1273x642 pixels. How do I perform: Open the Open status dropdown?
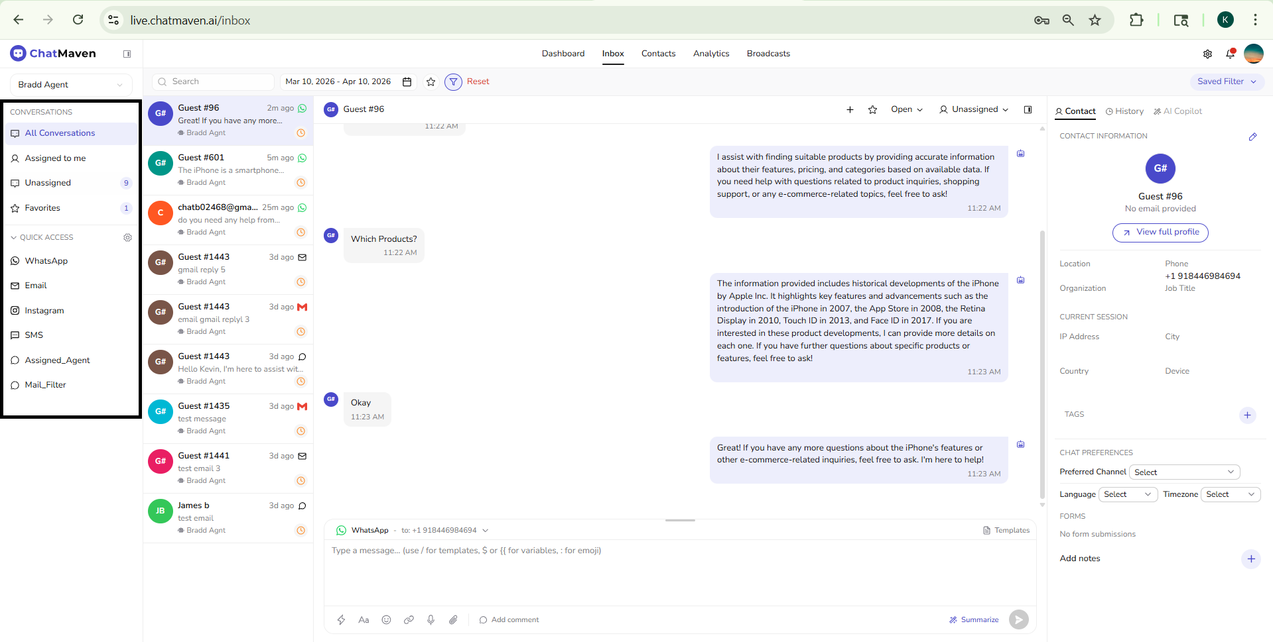tap(906, 110)
